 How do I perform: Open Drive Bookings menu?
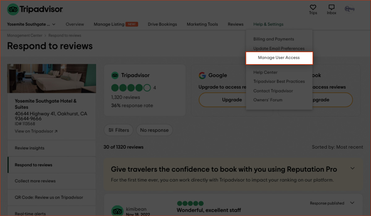[162, 24]
